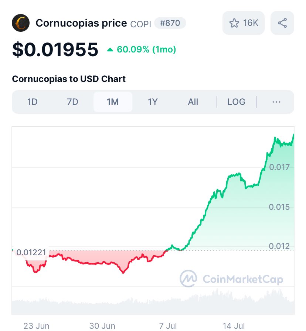Viewport: 306px width, 331px height.
Task: Click the 7 Jul date marker
Action: pyautogui.click(x=168, y=326)
